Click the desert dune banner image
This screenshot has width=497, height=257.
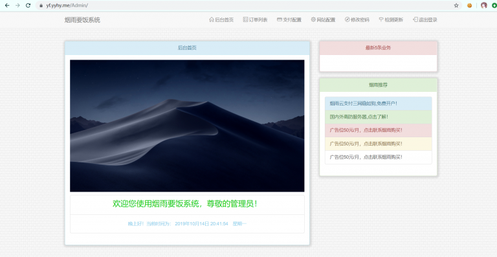187,126
